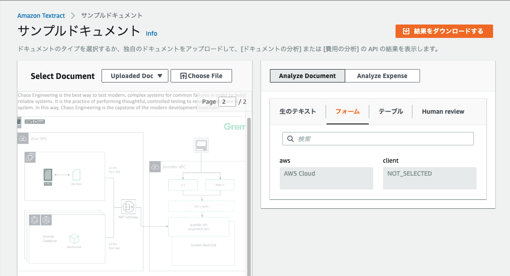This screenshot has height=276, width=510.
Task: Click the Info link next to the page title
Action: coord(151,33)
